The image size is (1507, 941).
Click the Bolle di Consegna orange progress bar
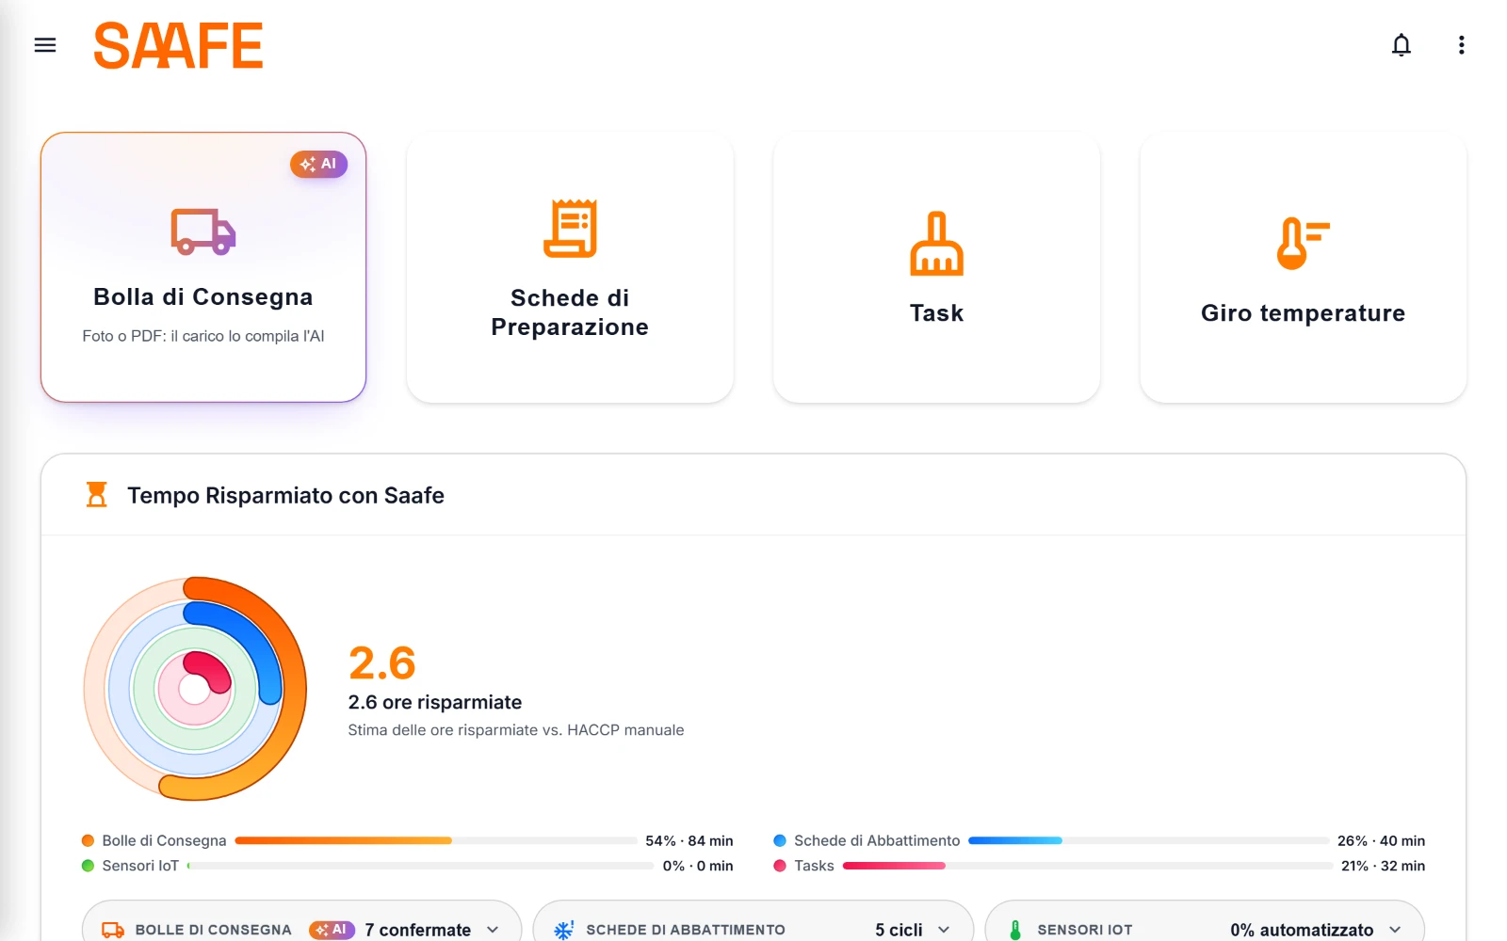tap(436, 840)
